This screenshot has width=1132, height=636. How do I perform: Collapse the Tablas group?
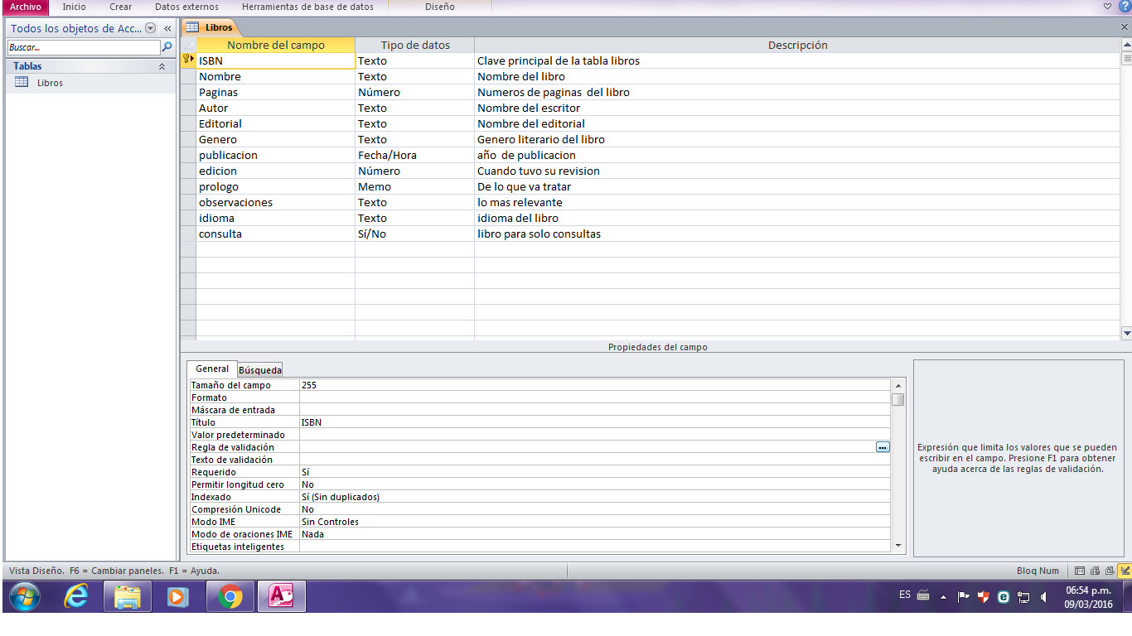[x=162, y=66]
